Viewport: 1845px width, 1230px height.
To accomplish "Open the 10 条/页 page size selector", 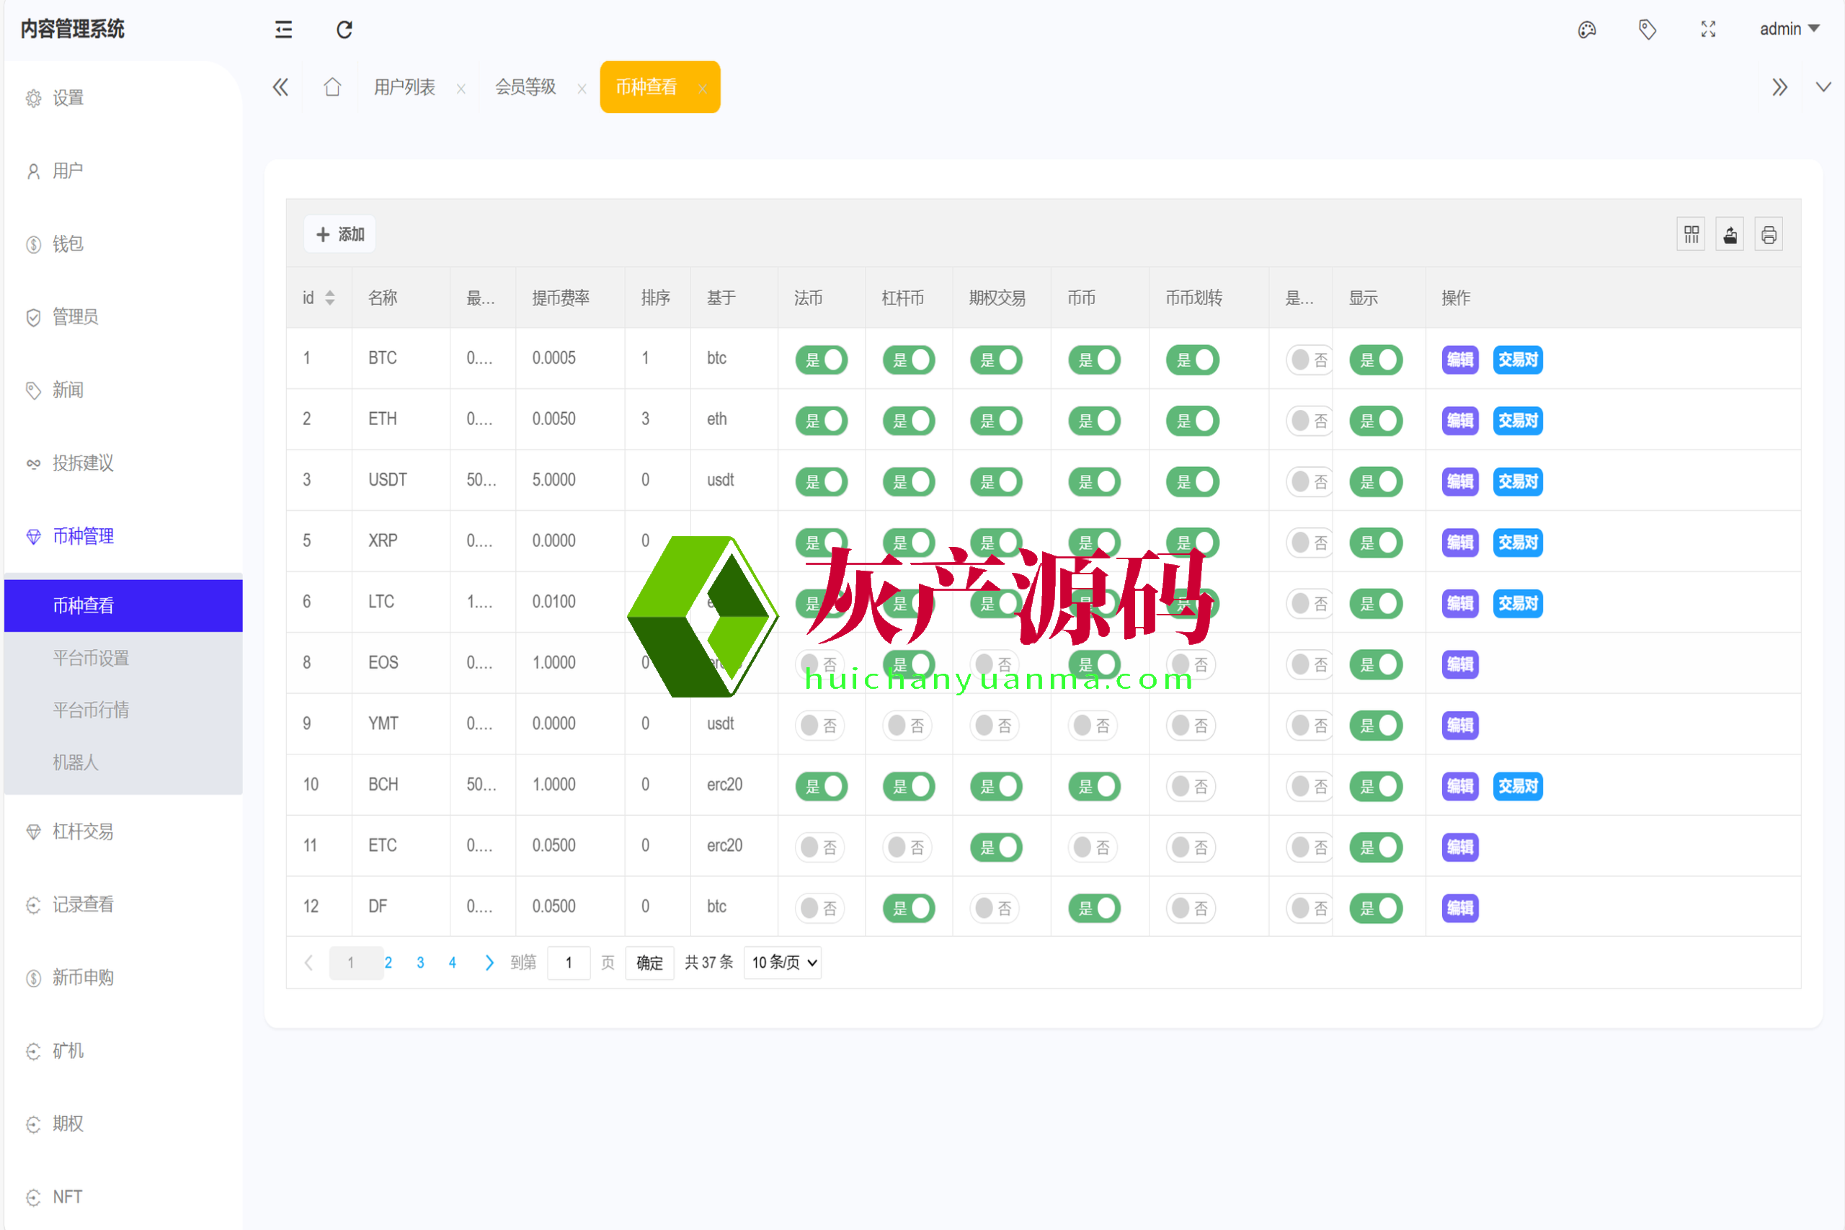I will (782, 963).
